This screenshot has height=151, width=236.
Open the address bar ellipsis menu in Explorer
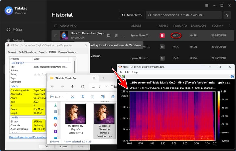pyautogui.click(x=106, y=86)
